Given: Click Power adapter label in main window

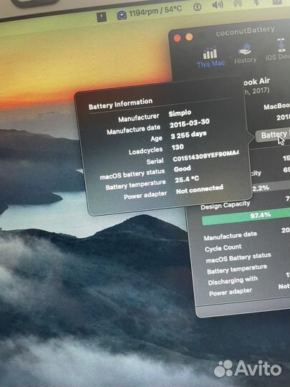Looking at the screenshot, I should point(231,292).
